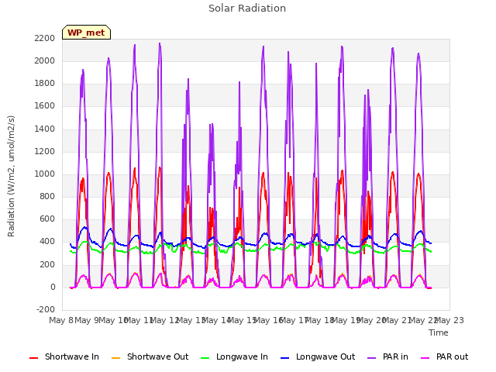Click the 1000 y-axis tick label
The image size is (496, 372).
pyautogui.click(x=45, y=174)
